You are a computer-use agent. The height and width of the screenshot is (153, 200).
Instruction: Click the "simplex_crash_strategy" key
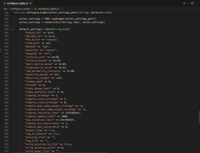[x=41, y=102]
